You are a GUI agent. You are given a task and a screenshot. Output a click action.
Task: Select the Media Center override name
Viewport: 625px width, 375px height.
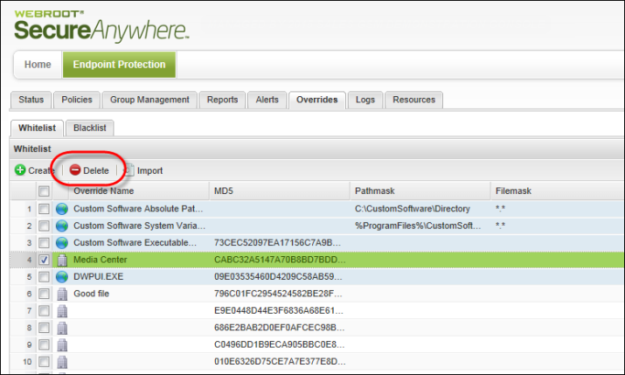click(x=100, y=260)
